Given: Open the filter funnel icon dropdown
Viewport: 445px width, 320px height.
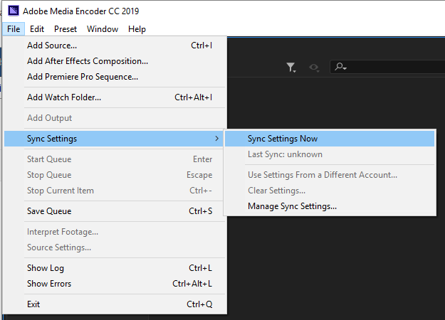Looking at the screenshot, I should tap(291, 68).
